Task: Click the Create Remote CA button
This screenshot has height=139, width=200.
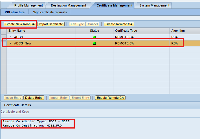Action: 119,24
